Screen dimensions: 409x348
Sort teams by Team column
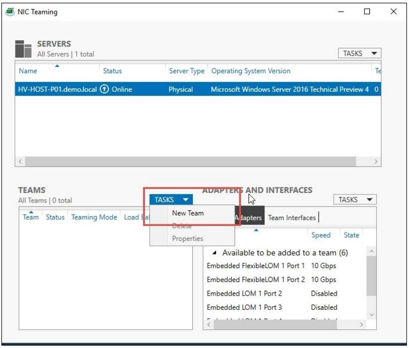pyautogui.click(x=31, y=217)
